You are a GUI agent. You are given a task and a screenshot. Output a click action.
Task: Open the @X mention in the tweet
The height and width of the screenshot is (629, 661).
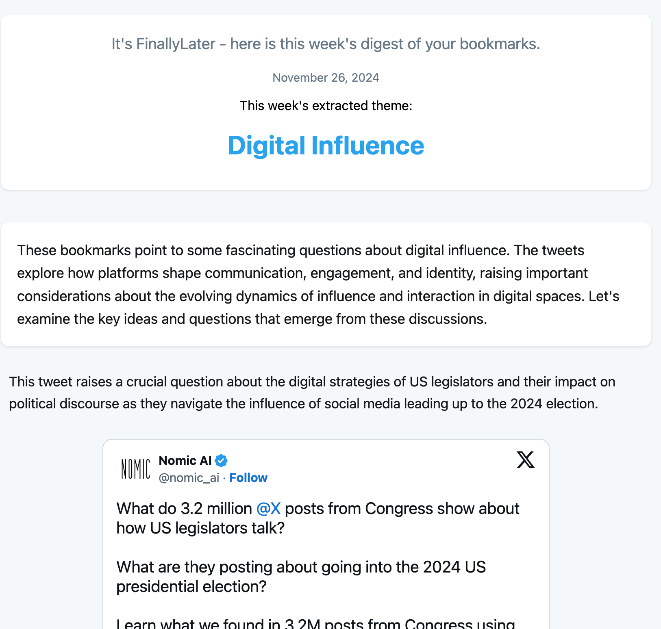tap(268, 509)
